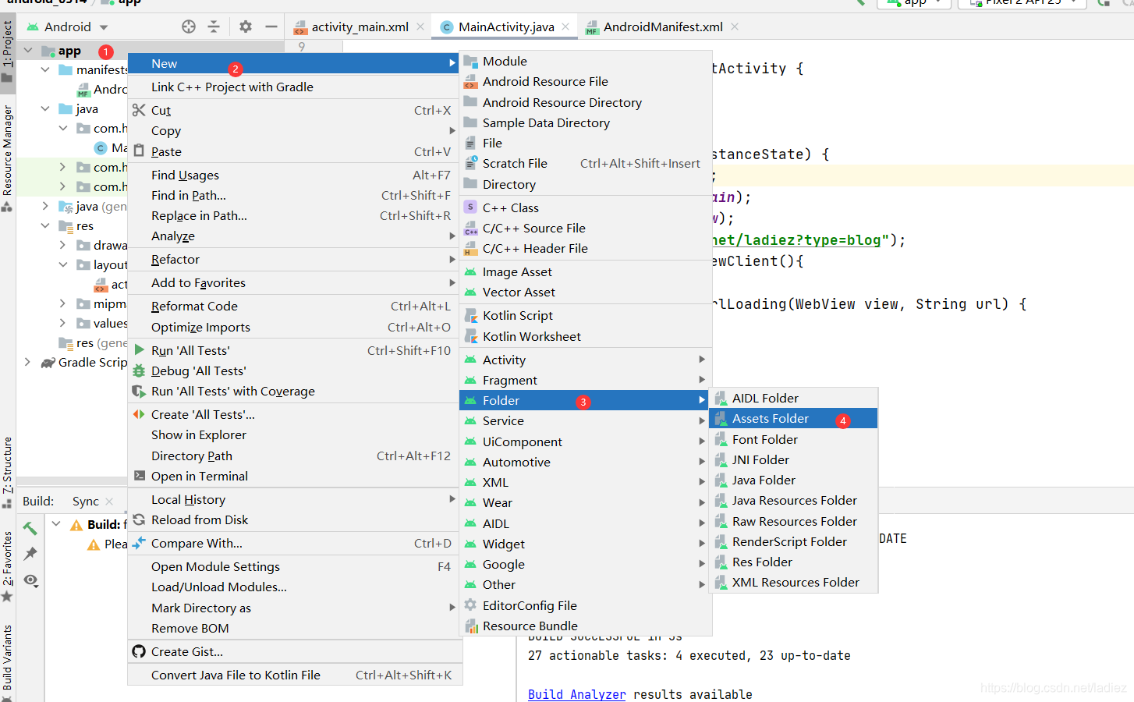
Task: Open the Refactor submenu
Action: pos(295,259)
